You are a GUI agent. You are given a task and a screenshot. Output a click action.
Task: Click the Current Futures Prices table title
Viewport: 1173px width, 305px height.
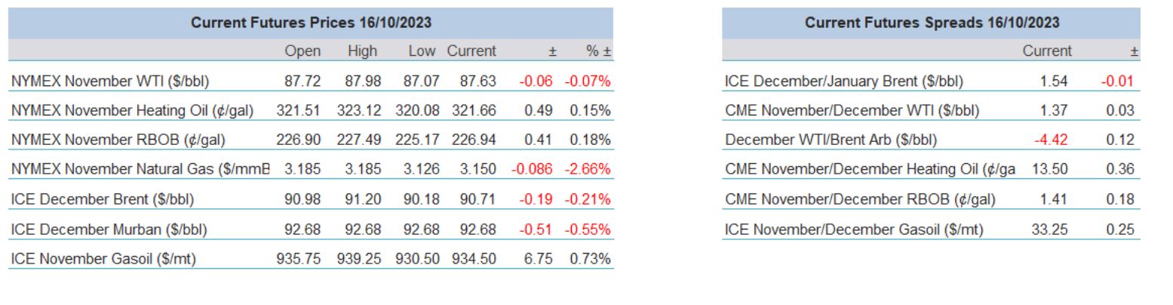(x=311, y=23)
